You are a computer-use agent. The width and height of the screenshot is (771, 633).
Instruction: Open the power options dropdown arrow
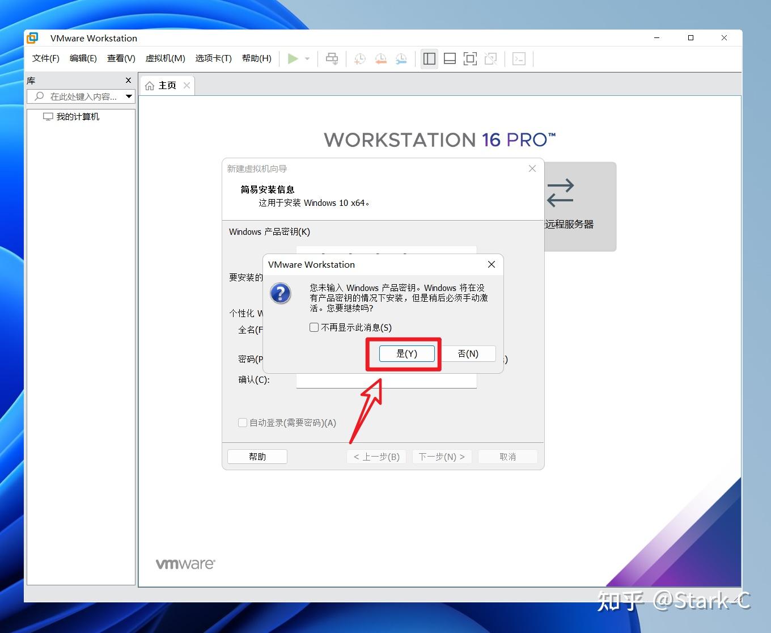point(307,58)
